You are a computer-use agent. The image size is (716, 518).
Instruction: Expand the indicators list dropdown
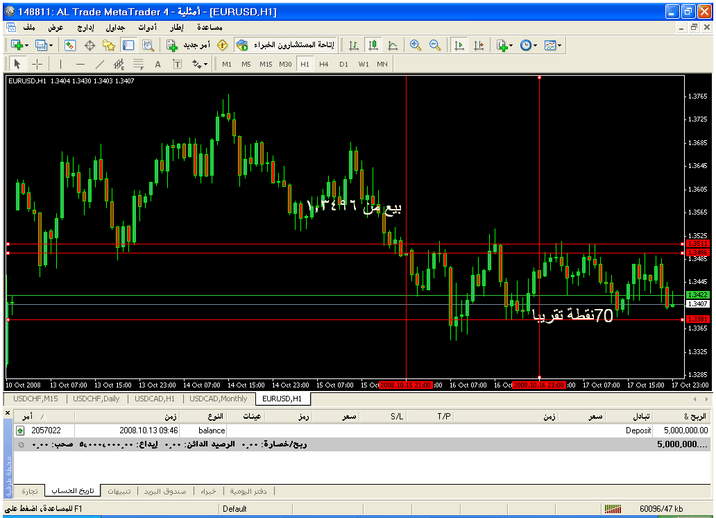[x=511, y=45]
